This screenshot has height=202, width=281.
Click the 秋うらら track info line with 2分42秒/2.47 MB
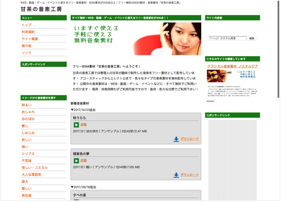click(110, 131)
